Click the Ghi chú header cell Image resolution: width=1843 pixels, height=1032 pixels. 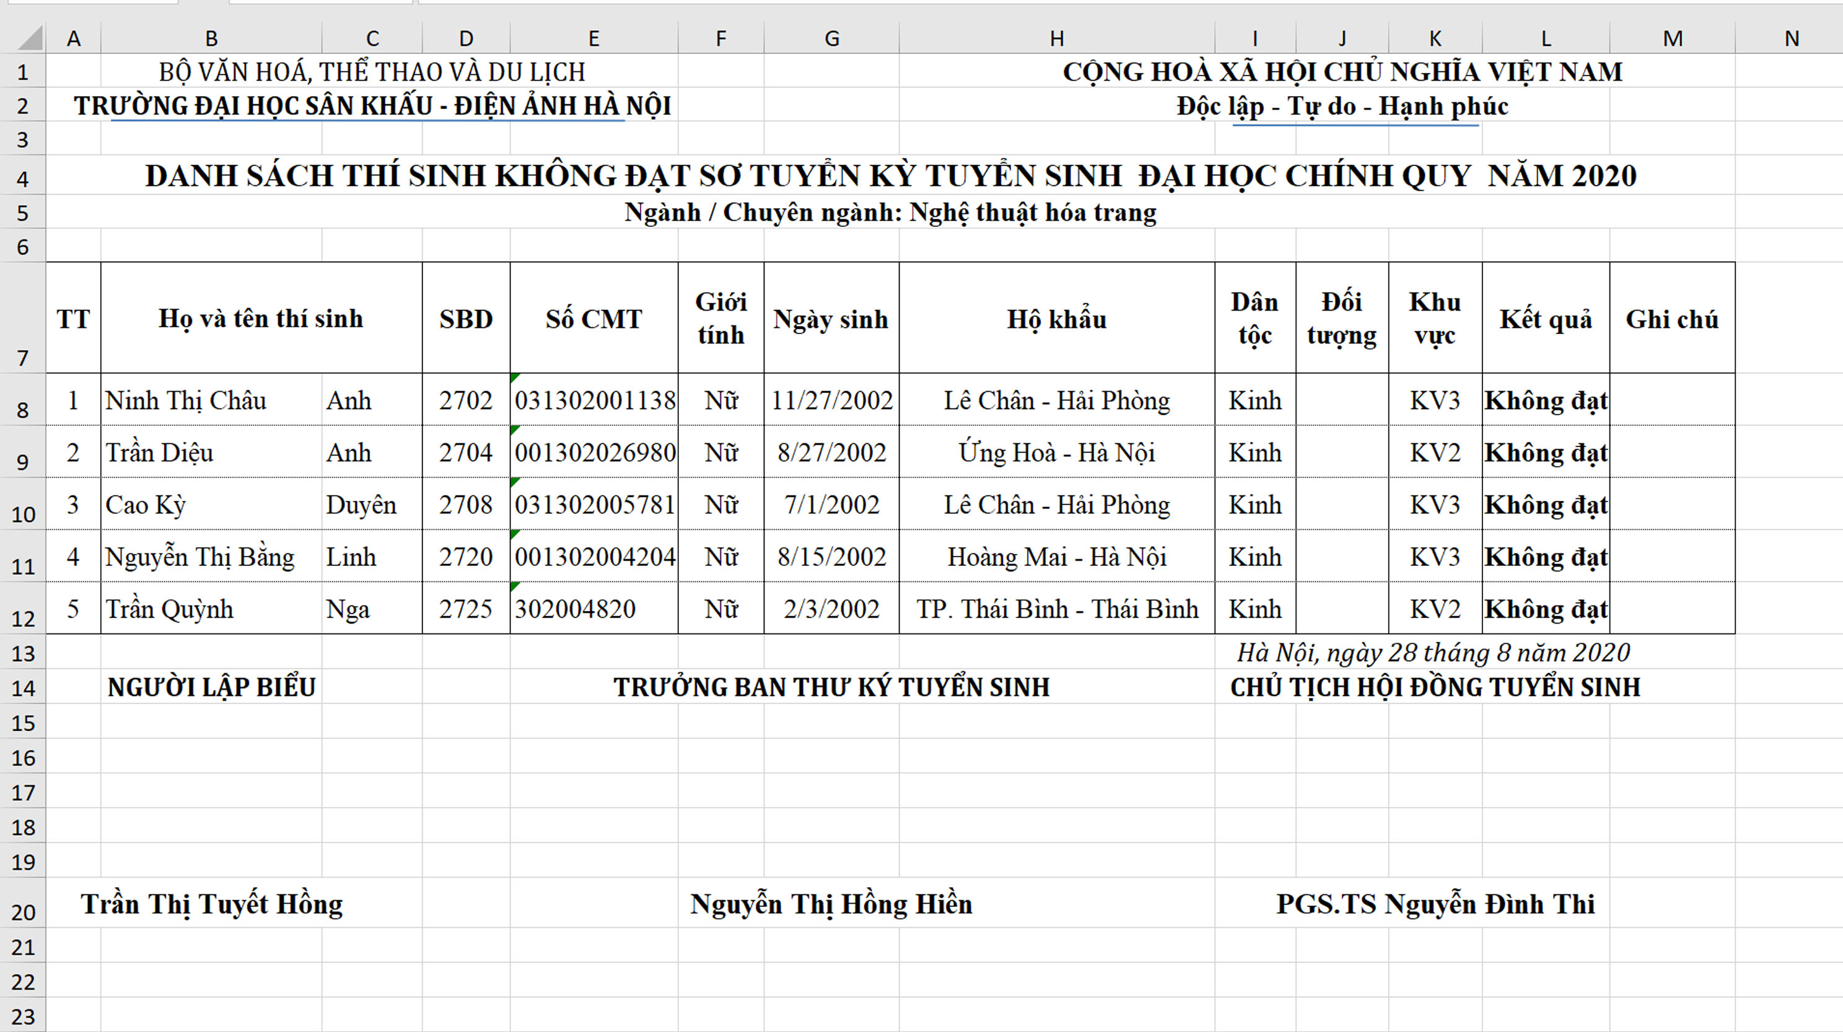(1672, 318)
